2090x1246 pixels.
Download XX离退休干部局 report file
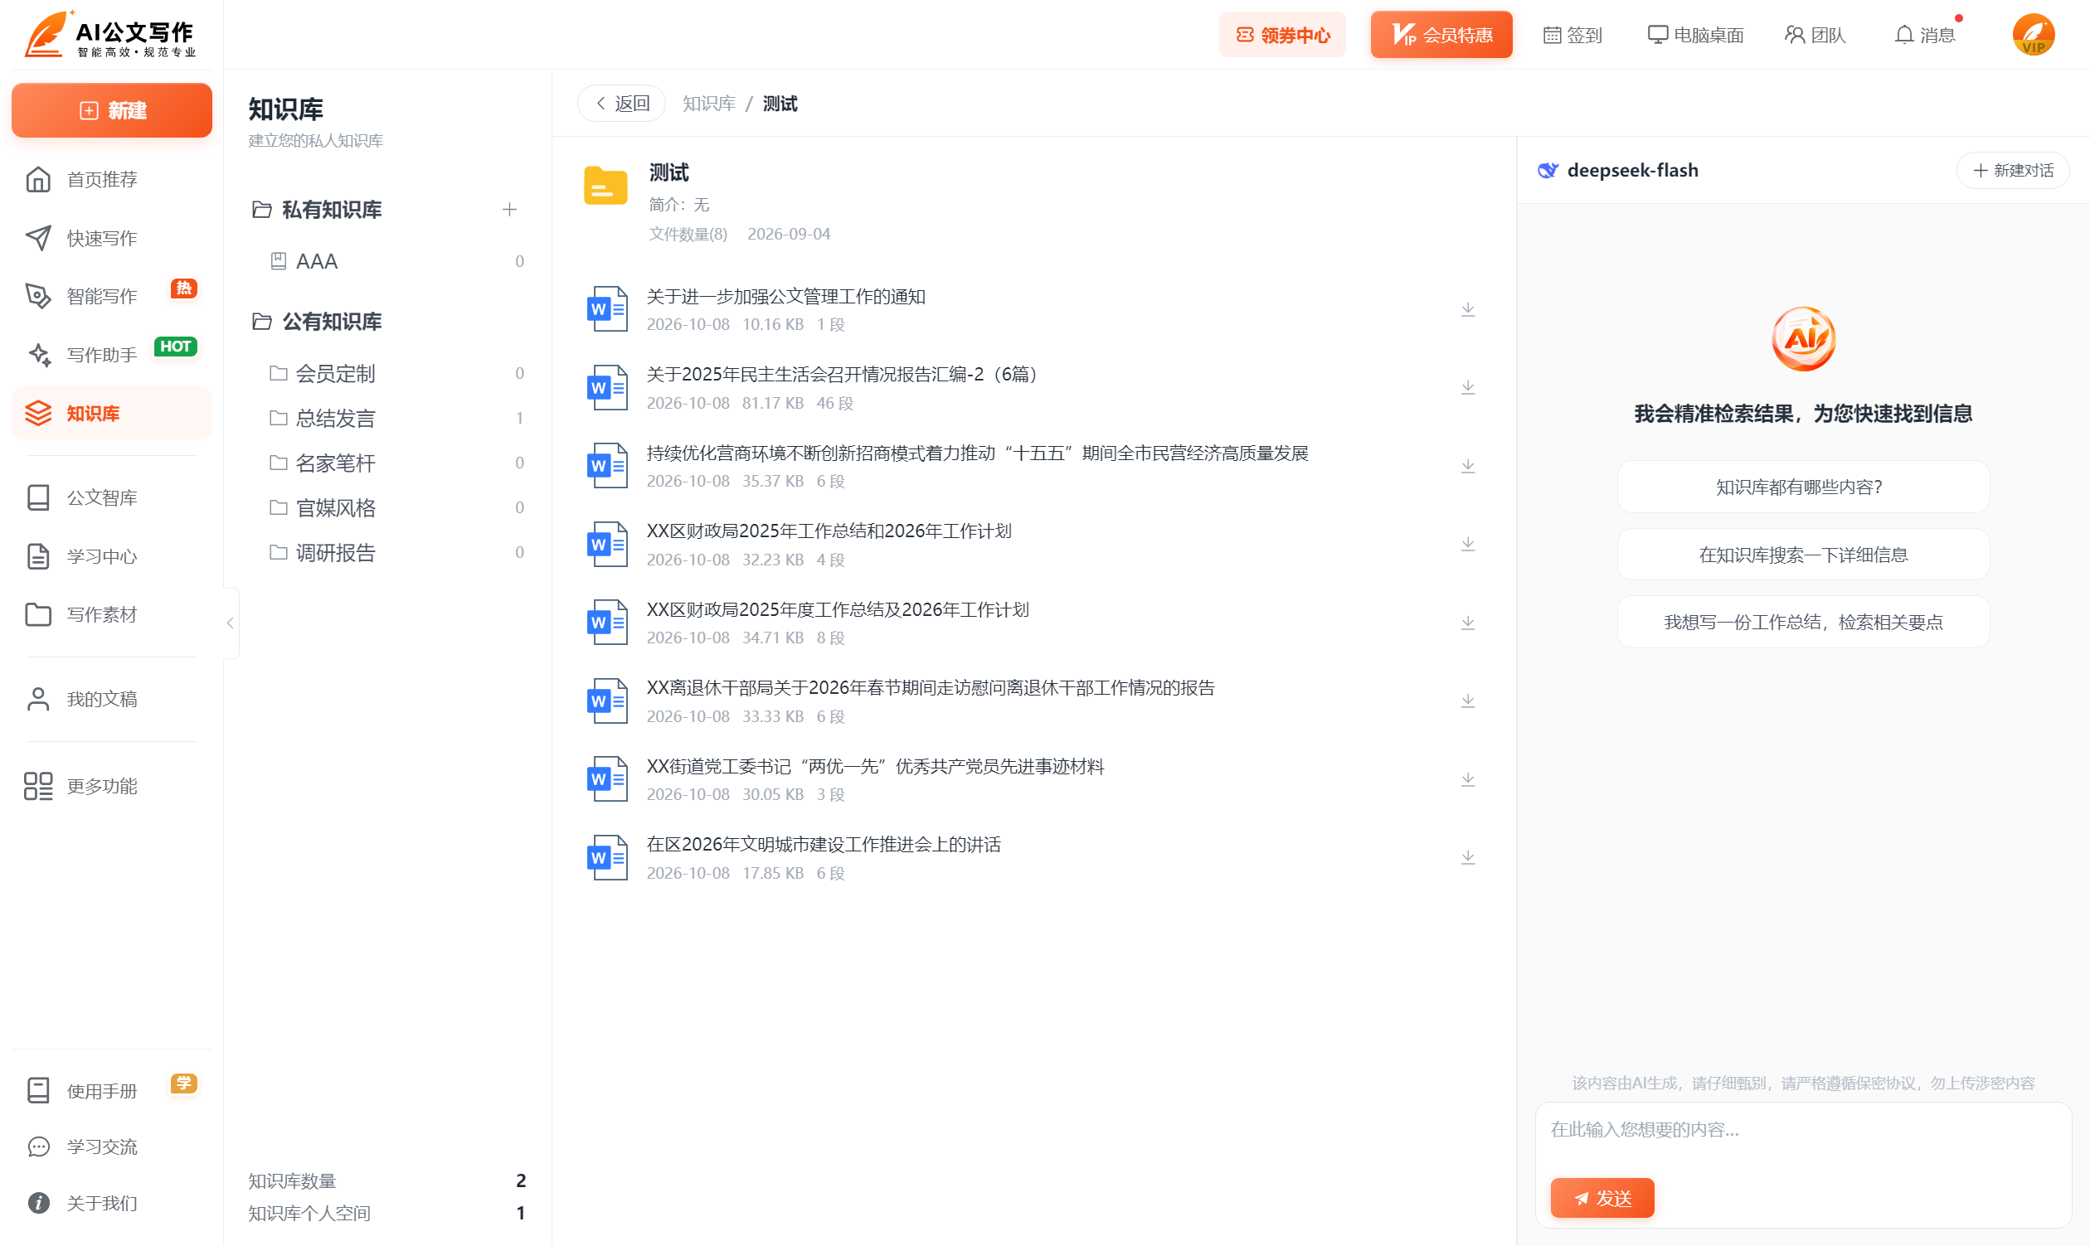(1467, 701)
